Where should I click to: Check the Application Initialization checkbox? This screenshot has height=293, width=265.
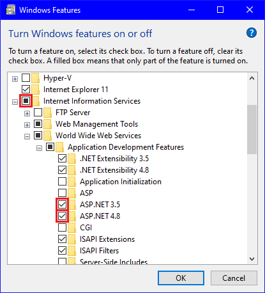(x=62, y=182)
